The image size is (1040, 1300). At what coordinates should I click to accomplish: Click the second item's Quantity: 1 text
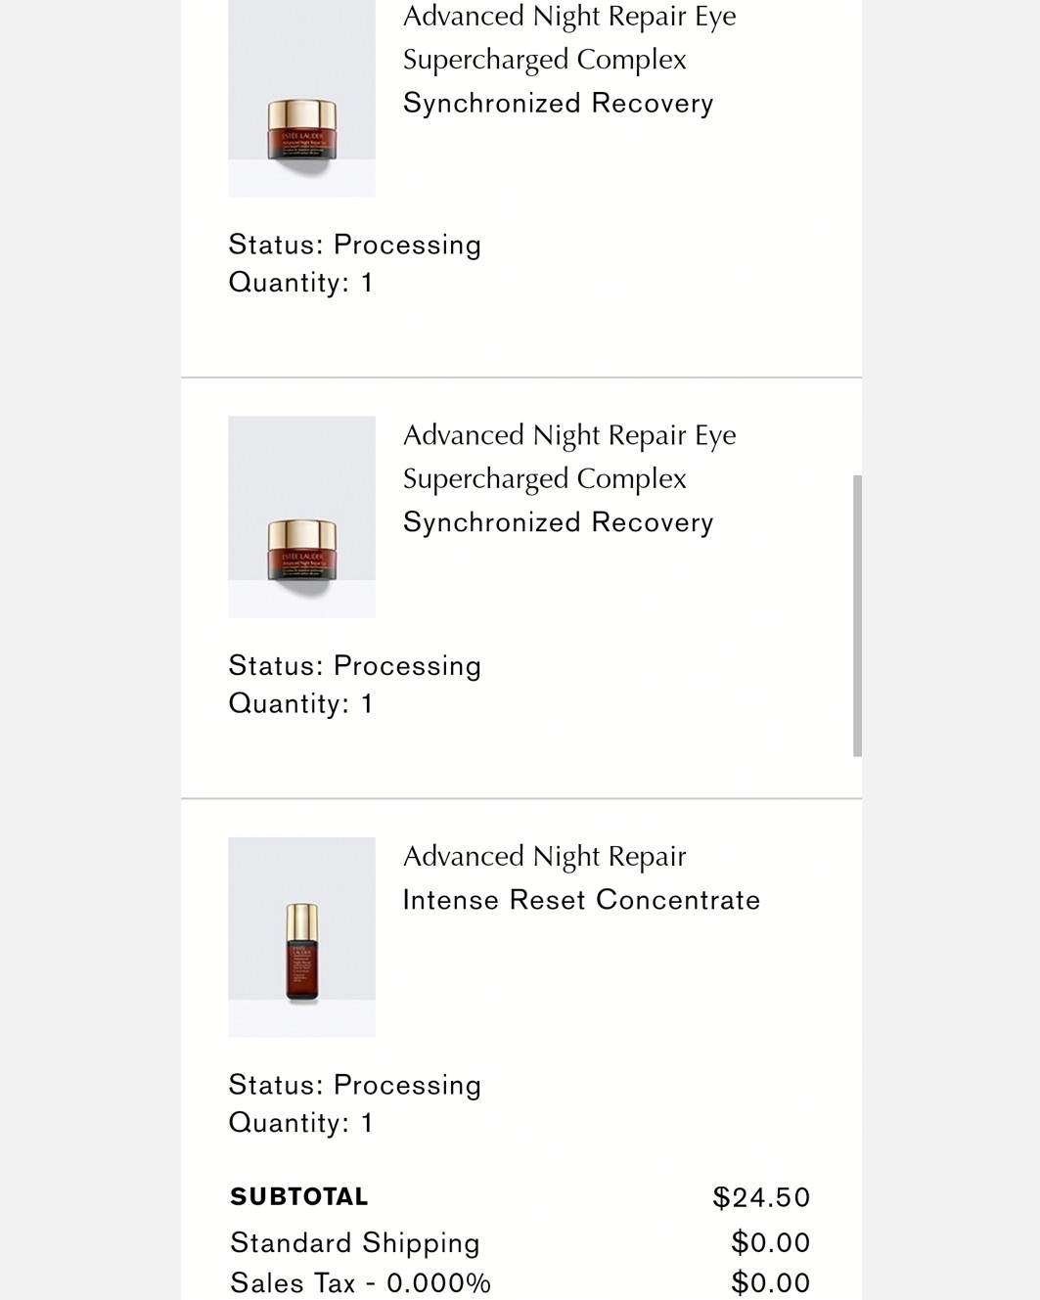pos(300,703)
